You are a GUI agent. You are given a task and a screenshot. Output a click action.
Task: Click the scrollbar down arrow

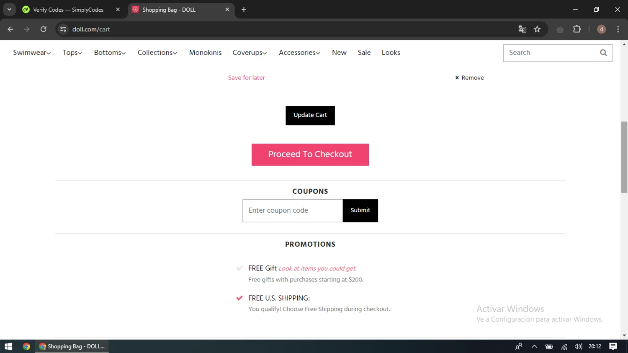coord(624,335)
